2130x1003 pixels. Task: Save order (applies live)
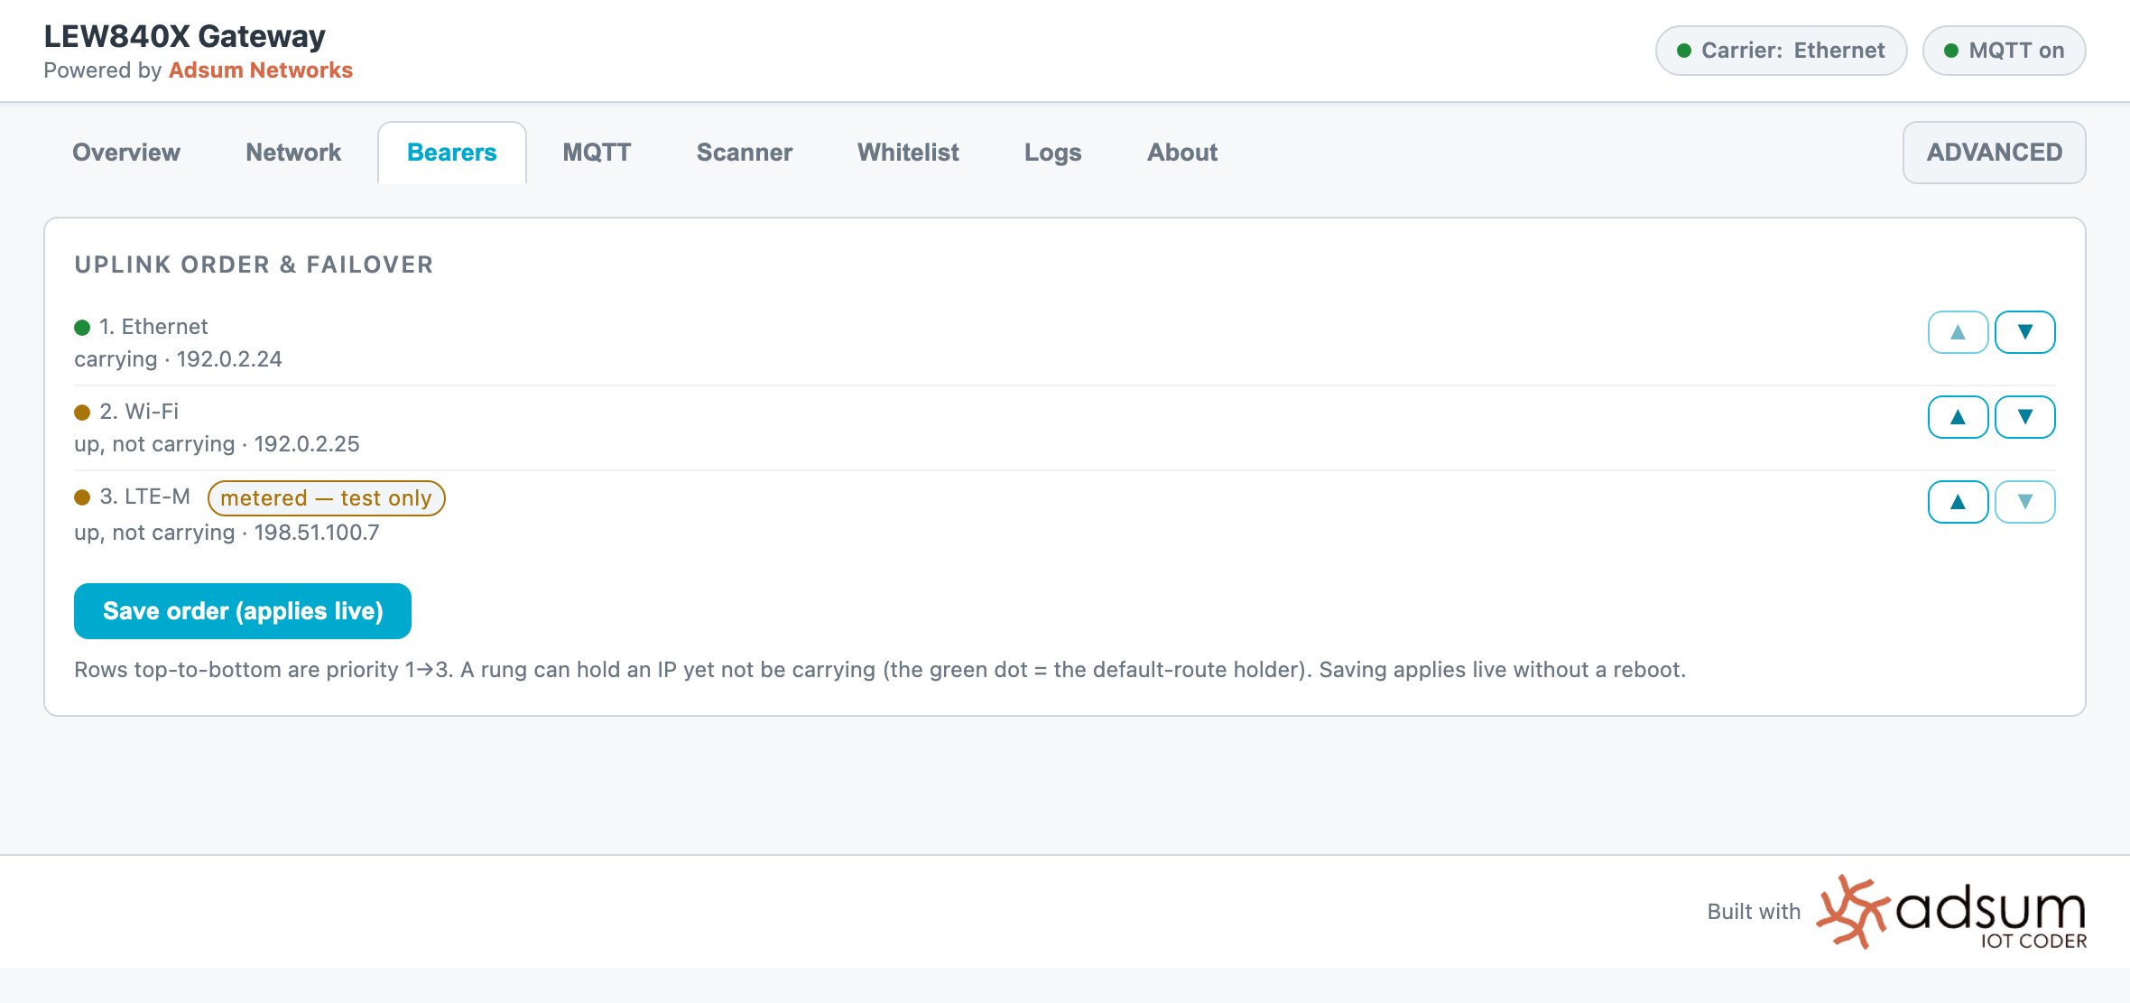pyautogui.click(x=243, y=611)
